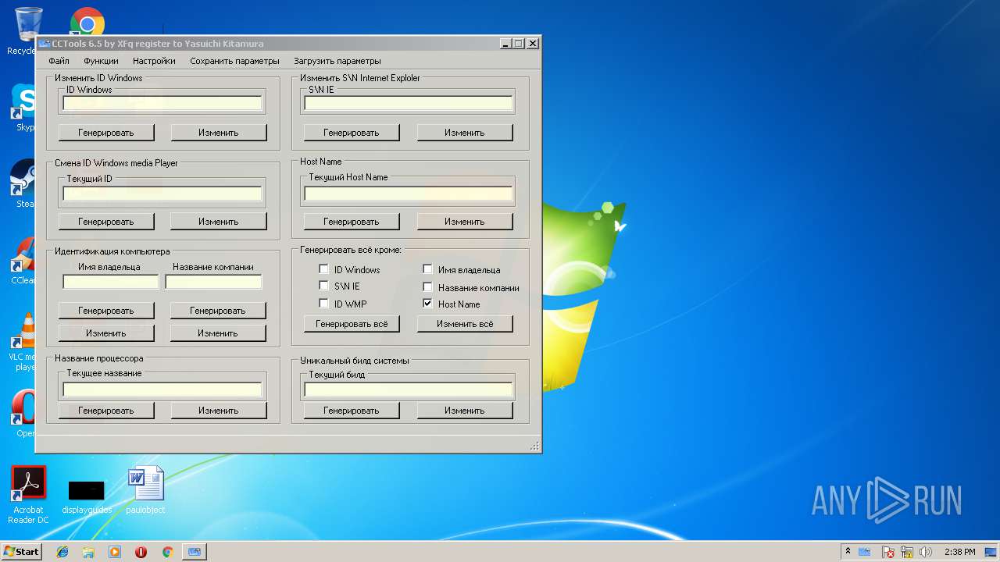Click Изменить for Уникальный билд системы
The image size is (1000, 562).
pos(465,411)
